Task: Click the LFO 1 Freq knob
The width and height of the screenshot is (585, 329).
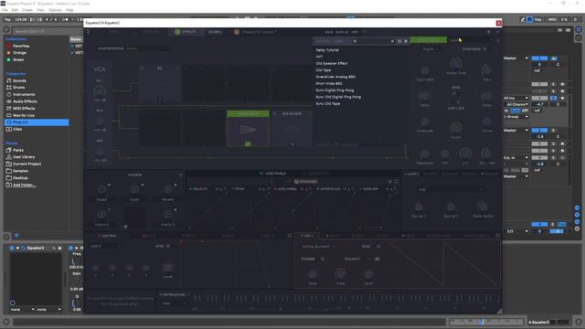Action: click(340, 274)
